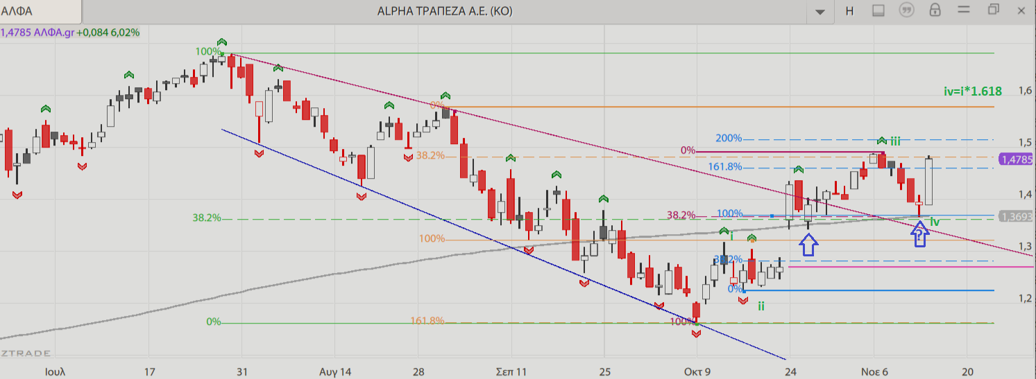Open the quotation-mark comments icon
The height and width of the screenshot is (379, 1036).
pos(906,10)
